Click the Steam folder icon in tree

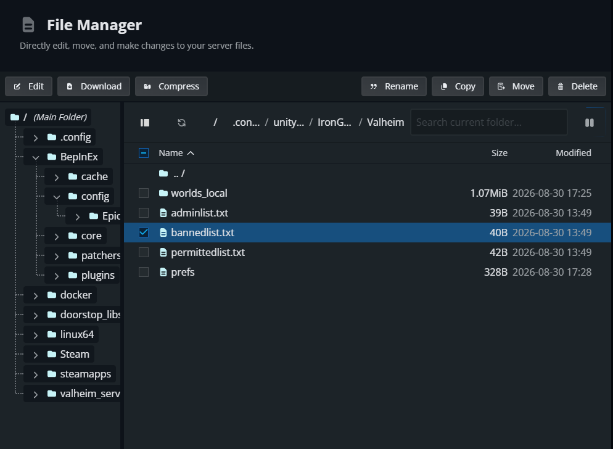[x=52, y=354]
